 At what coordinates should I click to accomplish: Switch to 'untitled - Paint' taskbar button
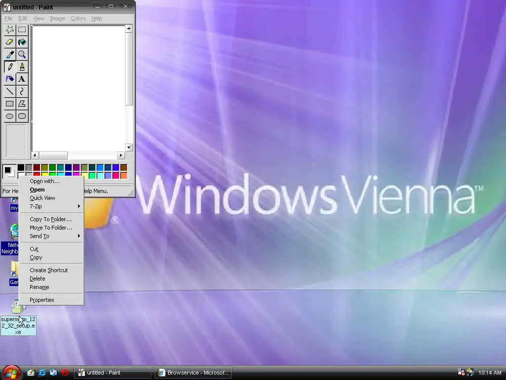coord(113,373)
